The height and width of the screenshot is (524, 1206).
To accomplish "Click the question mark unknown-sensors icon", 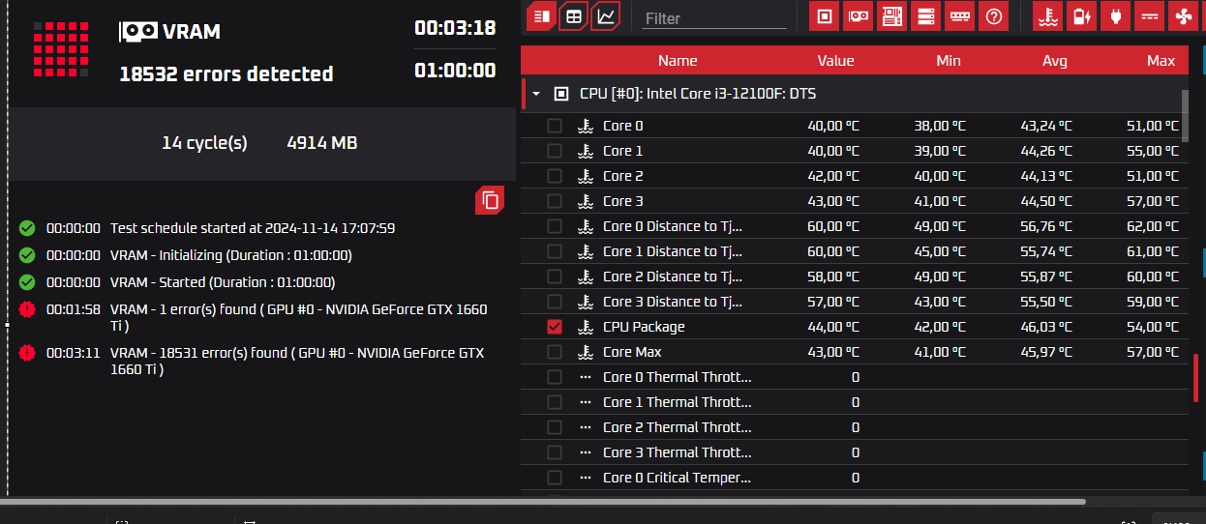I will (x=994, y=16).
